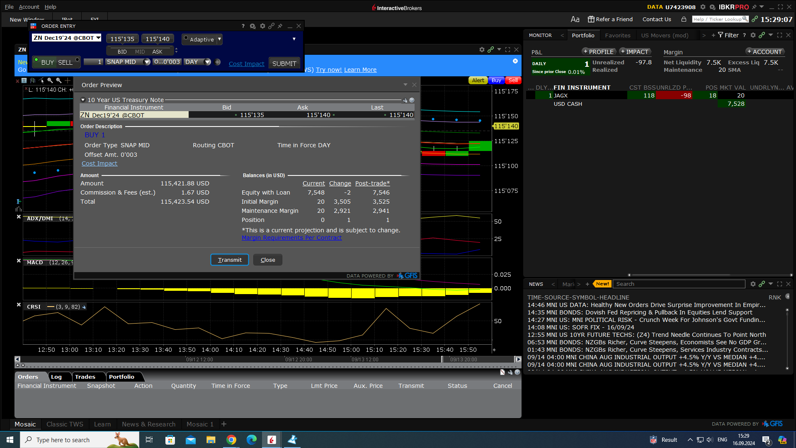
Task: Open the Monitor panel link-group chain icon
Action: (762, 35)
